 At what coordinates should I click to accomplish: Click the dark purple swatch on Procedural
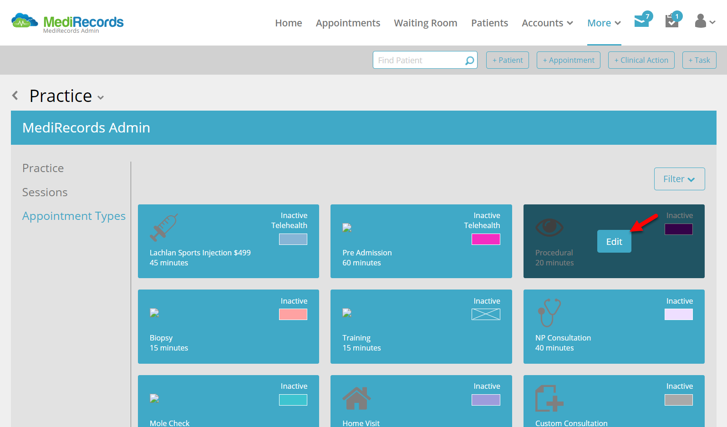(679, 229)
